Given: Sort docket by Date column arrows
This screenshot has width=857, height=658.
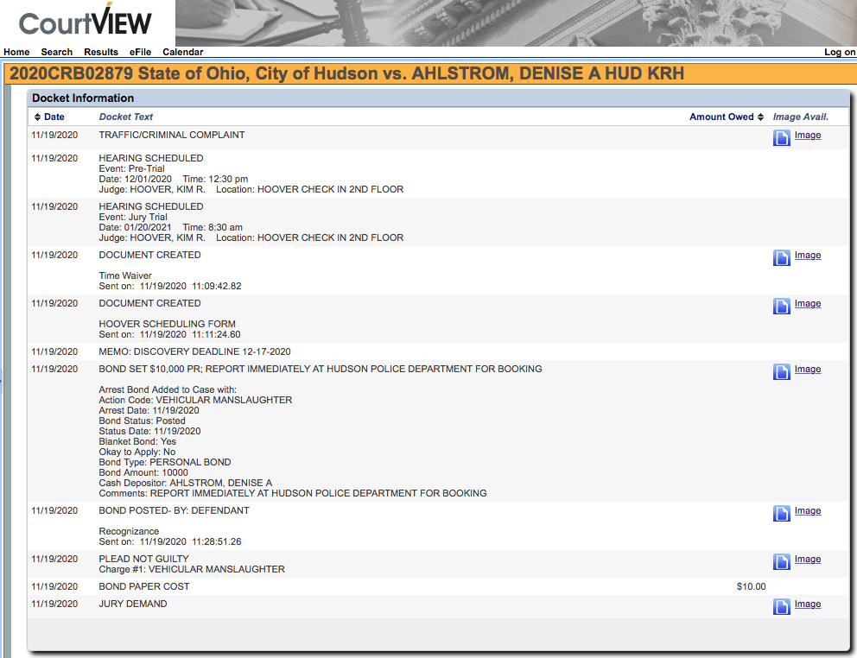Looking at the screenshot, I should 37,117.
